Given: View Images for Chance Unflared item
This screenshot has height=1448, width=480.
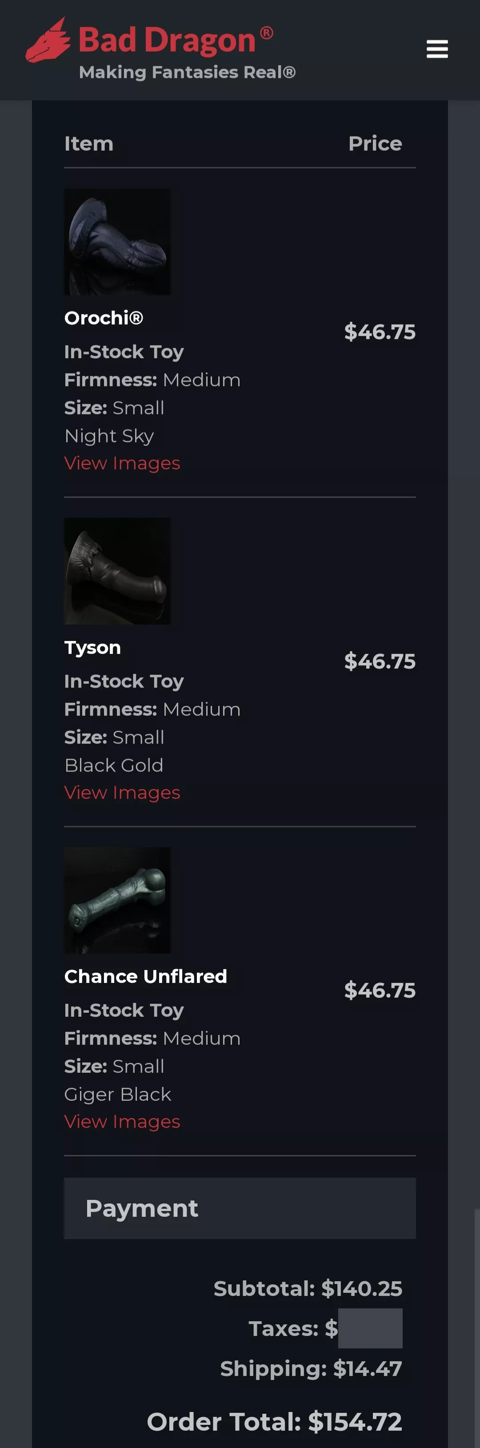Looking at the screenshot, I should (122, 1121).
